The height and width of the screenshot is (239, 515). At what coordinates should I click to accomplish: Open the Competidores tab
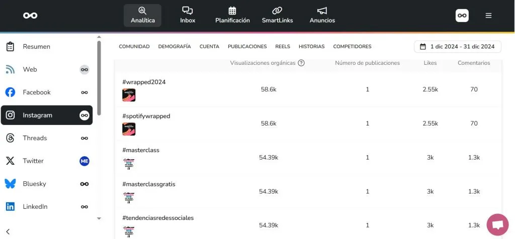point(352,47)
